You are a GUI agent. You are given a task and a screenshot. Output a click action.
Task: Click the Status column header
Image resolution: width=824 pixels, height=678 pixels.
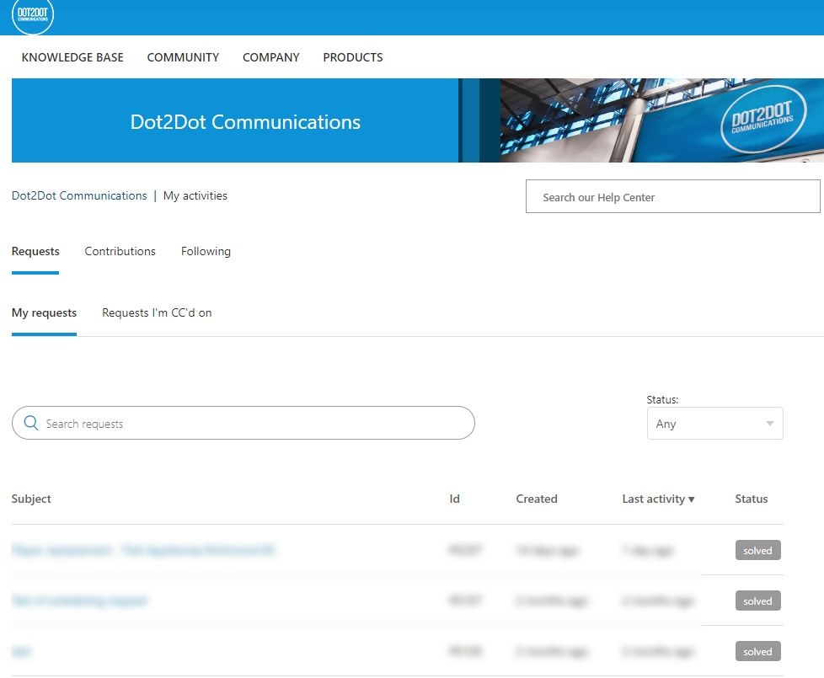(751, 499)
